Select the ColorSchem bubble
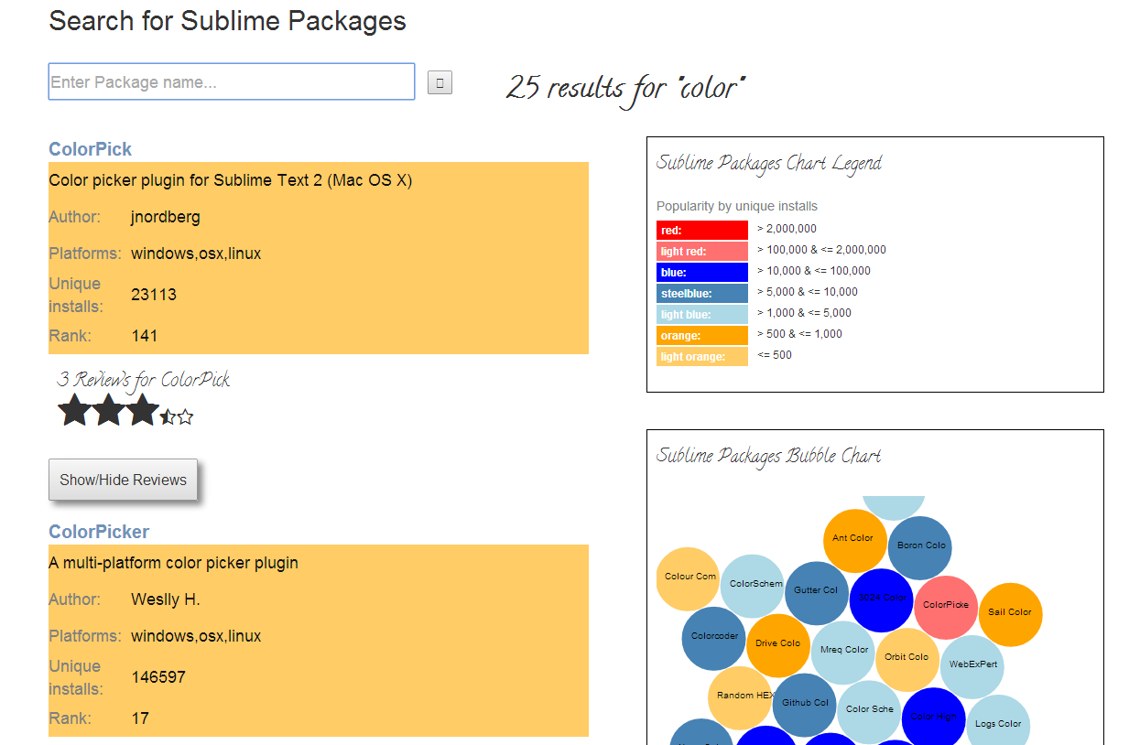This screenshot has width=1129, height=745. 753,586
